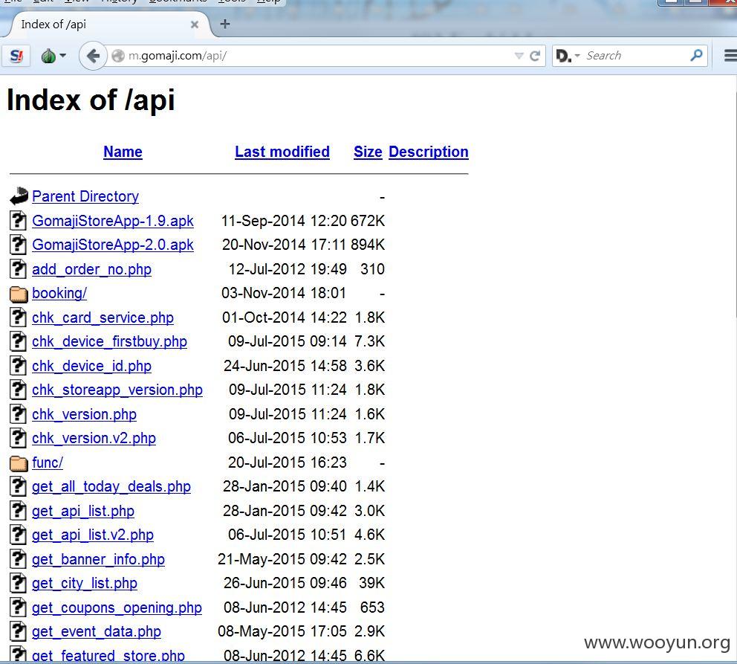Open get_city_list.php
The width and height of the screenshot is (737, 664).
tap(85, 583)
